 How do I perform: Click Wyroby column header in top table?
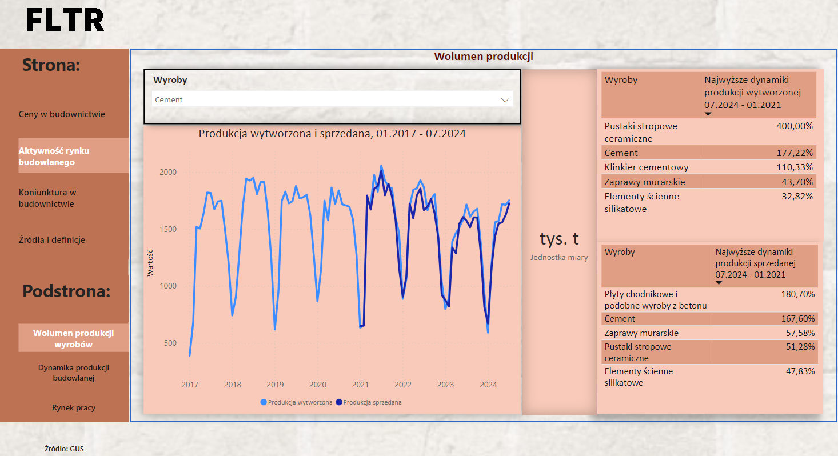pyautogui.click(x=621, y=80)
